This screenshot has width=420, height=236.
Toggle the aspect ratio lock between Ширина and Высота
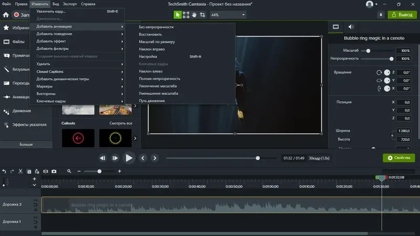(393, 135)
